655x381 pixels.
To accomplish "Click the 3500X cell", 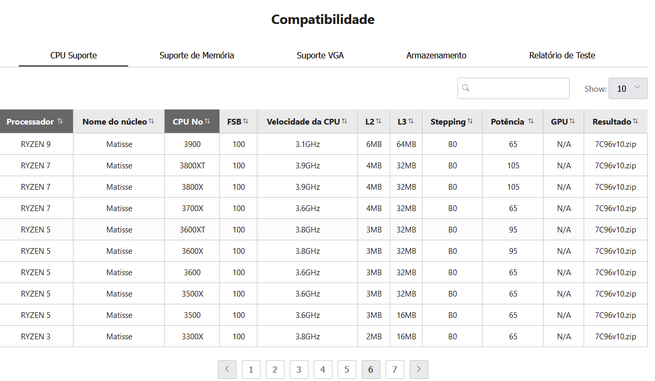I will click(x=192, y=294).
